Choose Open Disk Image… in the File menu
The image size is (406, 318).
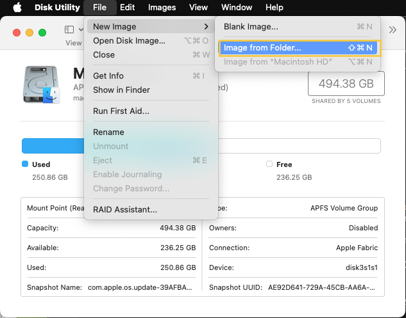pos(129,41)
